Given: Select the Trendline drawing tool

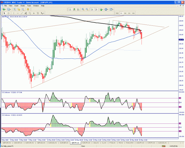Looking at the screenshot, I should pyautogui.click(x=22, y=13).
